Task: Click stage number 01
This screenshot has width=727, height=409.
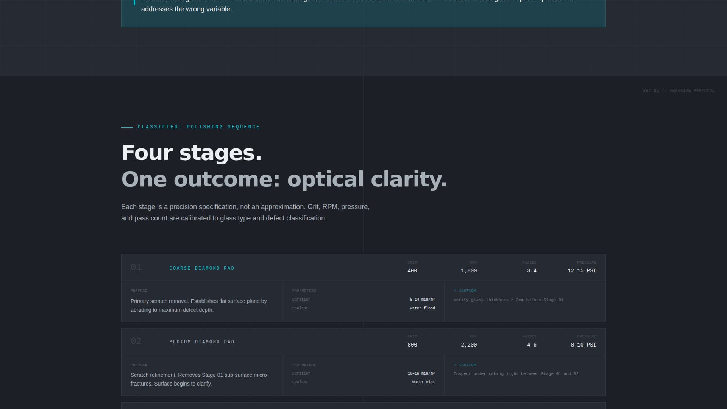Action: coord(136,267)
